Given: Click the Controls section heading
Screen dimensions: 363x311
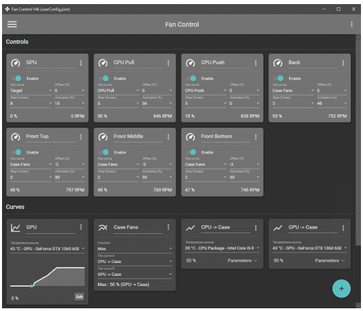Looking at the screenshot, I should coord(17,42).
